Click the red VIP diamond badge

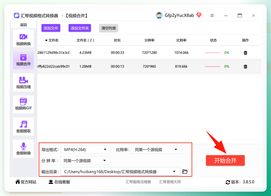(x=199, y=15)
